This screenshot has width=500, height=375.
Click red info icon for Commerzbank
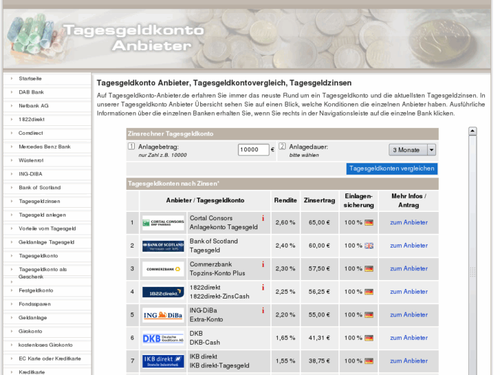263,264
